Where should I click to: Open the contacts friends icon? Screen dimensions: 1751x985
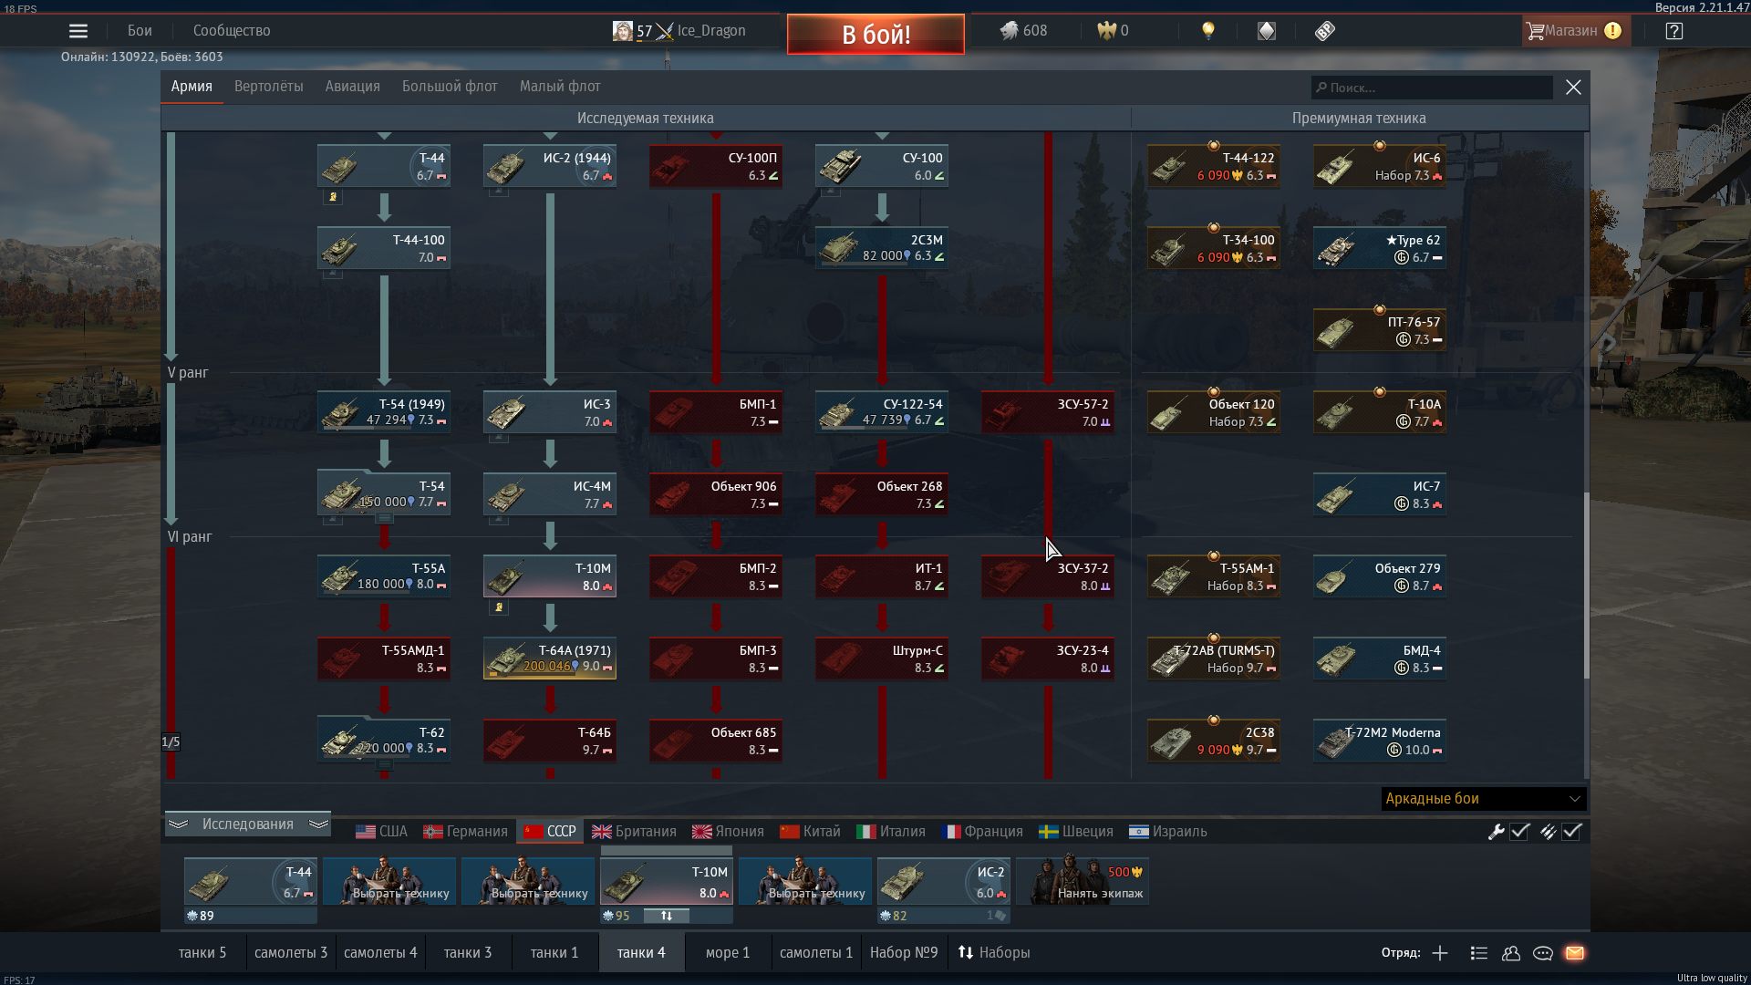click(1511, 953)
